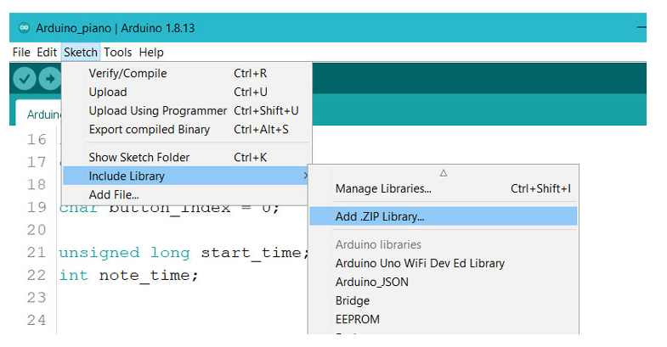Screen dimensions: 667x347
Task: Choose the Upload menu entry
Action: (108, 92)
